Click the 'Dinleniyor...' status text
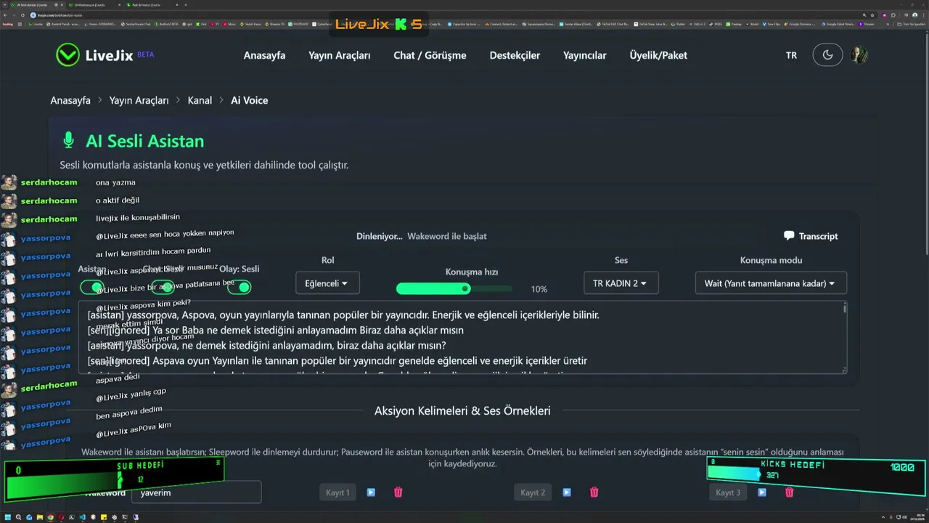Screen dimensions: 929x523 (x=379, y=236)
